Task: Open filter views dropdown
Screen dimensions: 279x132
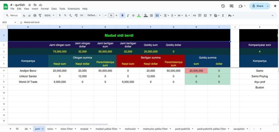Action: (x=217, y=15)
